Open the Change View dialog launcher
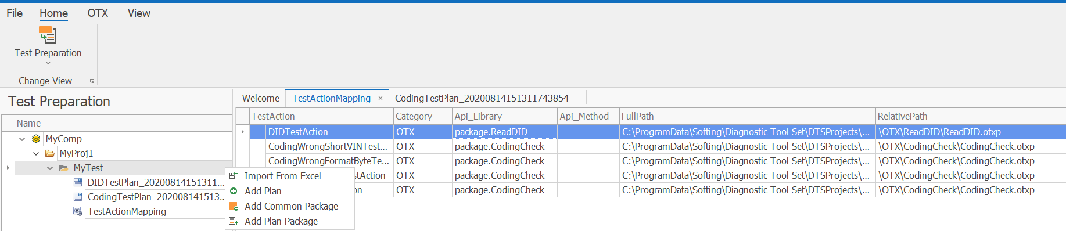The image size is (1066, 231). 92,81
